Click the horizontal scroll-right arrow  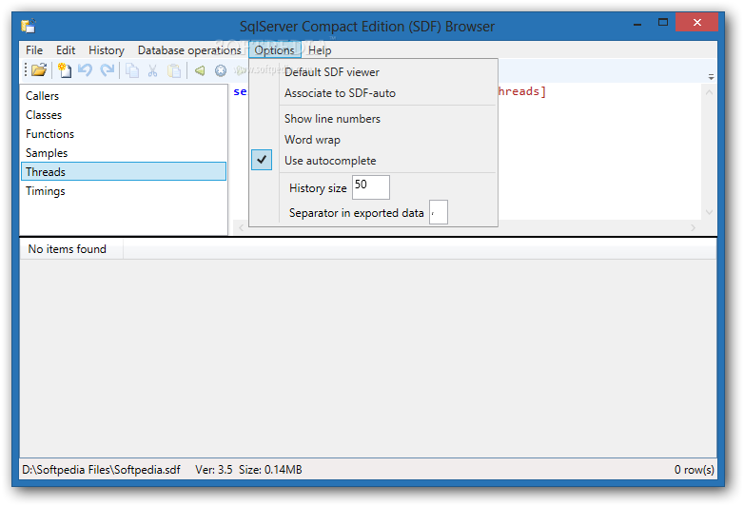694,228
